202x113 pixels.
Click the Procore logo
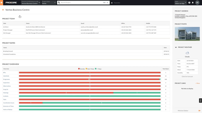click(11, 3)
